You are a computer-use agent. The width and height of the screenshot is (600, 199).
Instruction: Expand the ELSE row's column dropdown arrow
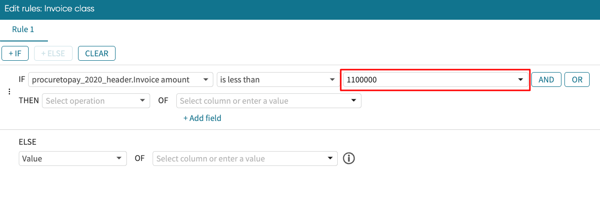[x=330, y=159]
